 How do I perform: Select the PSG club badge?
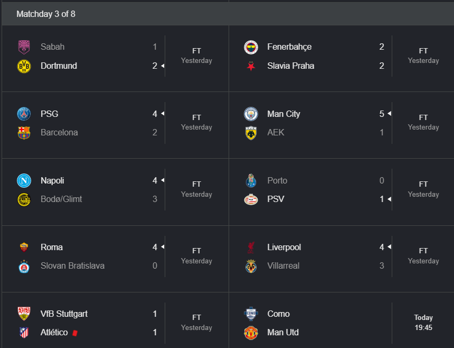point(24,114)
